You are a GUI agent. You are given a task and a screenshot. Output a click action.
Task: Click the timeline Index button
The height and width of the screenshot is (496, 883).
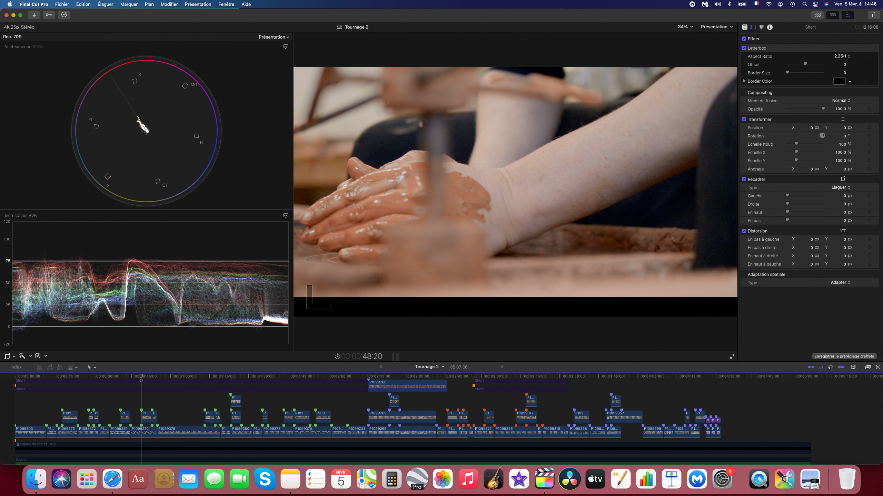click(16, 367)
